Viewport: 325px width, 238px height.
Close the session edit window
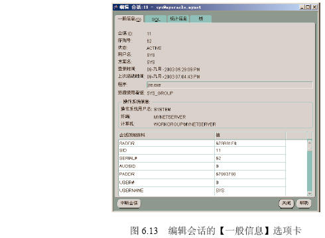314,7
